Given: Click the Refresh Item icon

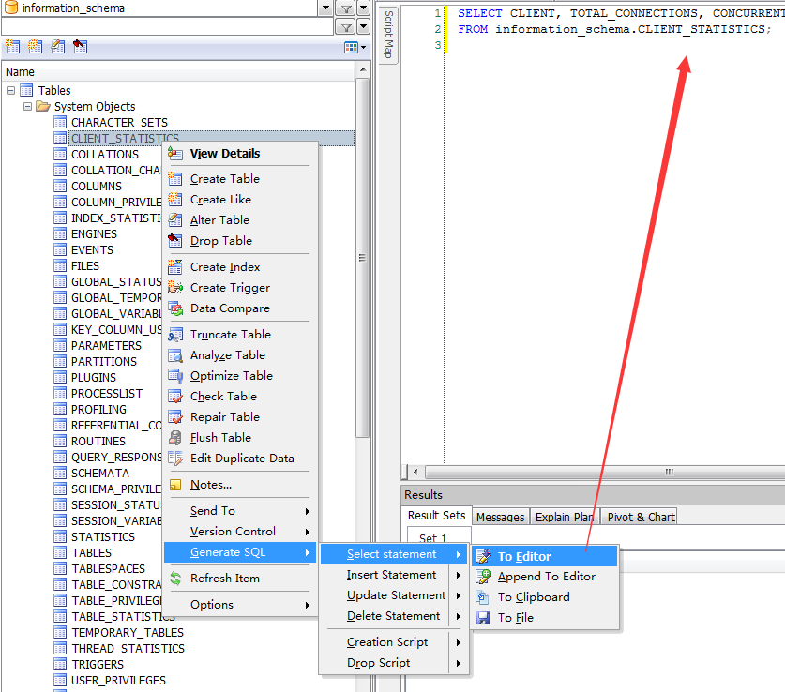Looking at the screenshot, I should [x=175, y=579].
